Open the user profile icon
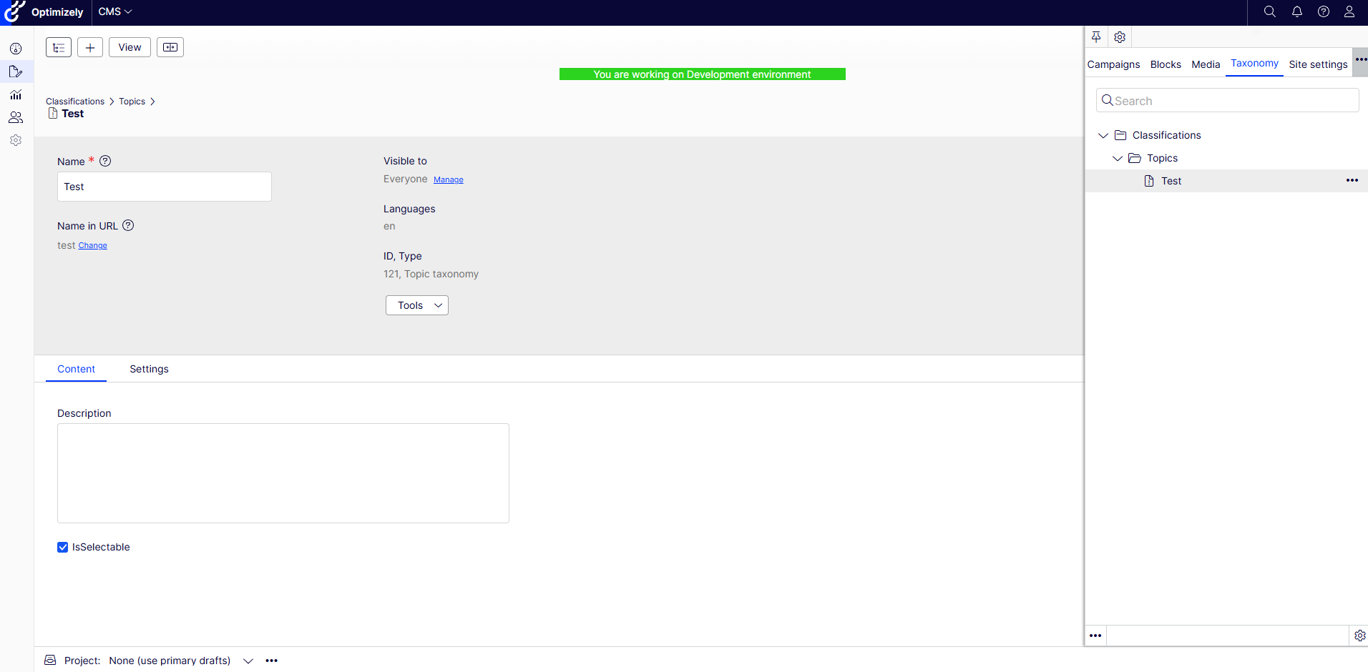 click(1349, 11)
